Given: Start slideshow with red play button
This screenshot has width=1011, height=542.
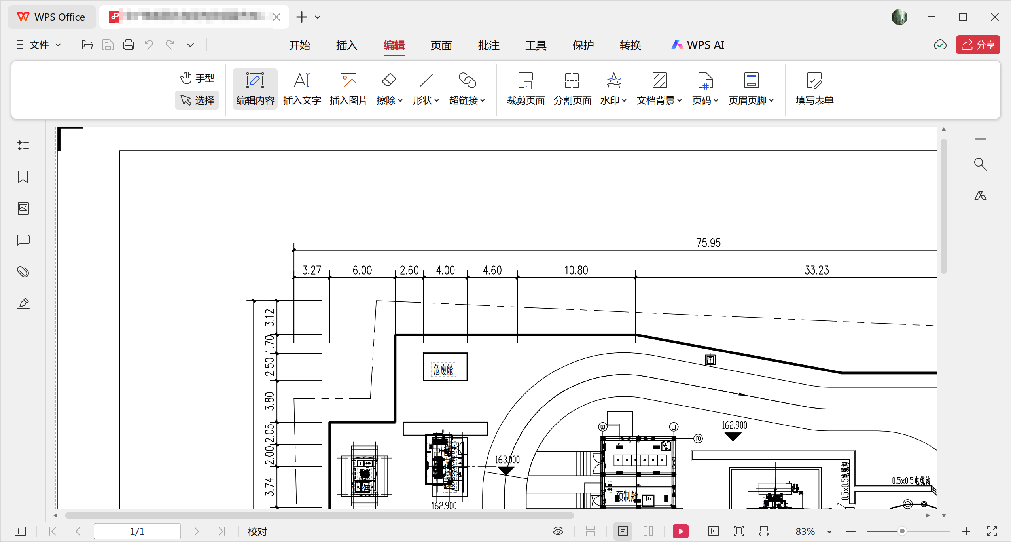Looking at the screenshot, I should click(680, 531).
